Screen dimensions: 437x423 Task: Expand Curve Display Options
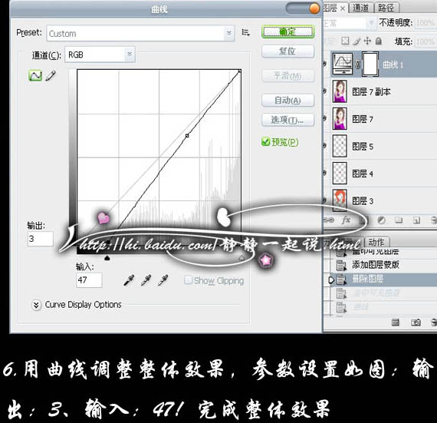click(36, 305)
